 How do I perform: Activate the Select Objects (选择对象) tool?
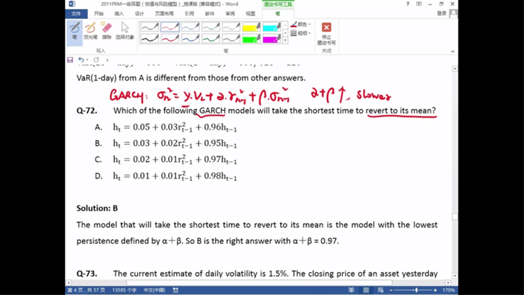pos(124,30)
